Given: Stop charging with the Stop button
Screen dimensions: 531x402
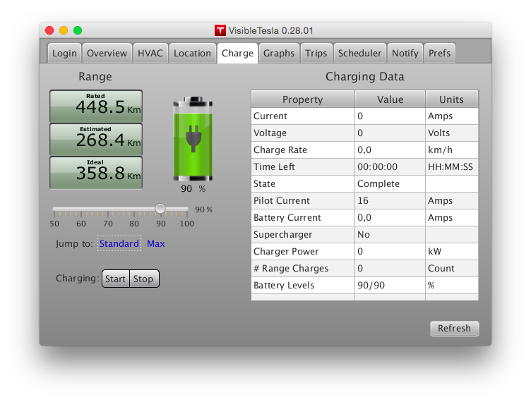Looking at the screenshot, I should [144, 279].
